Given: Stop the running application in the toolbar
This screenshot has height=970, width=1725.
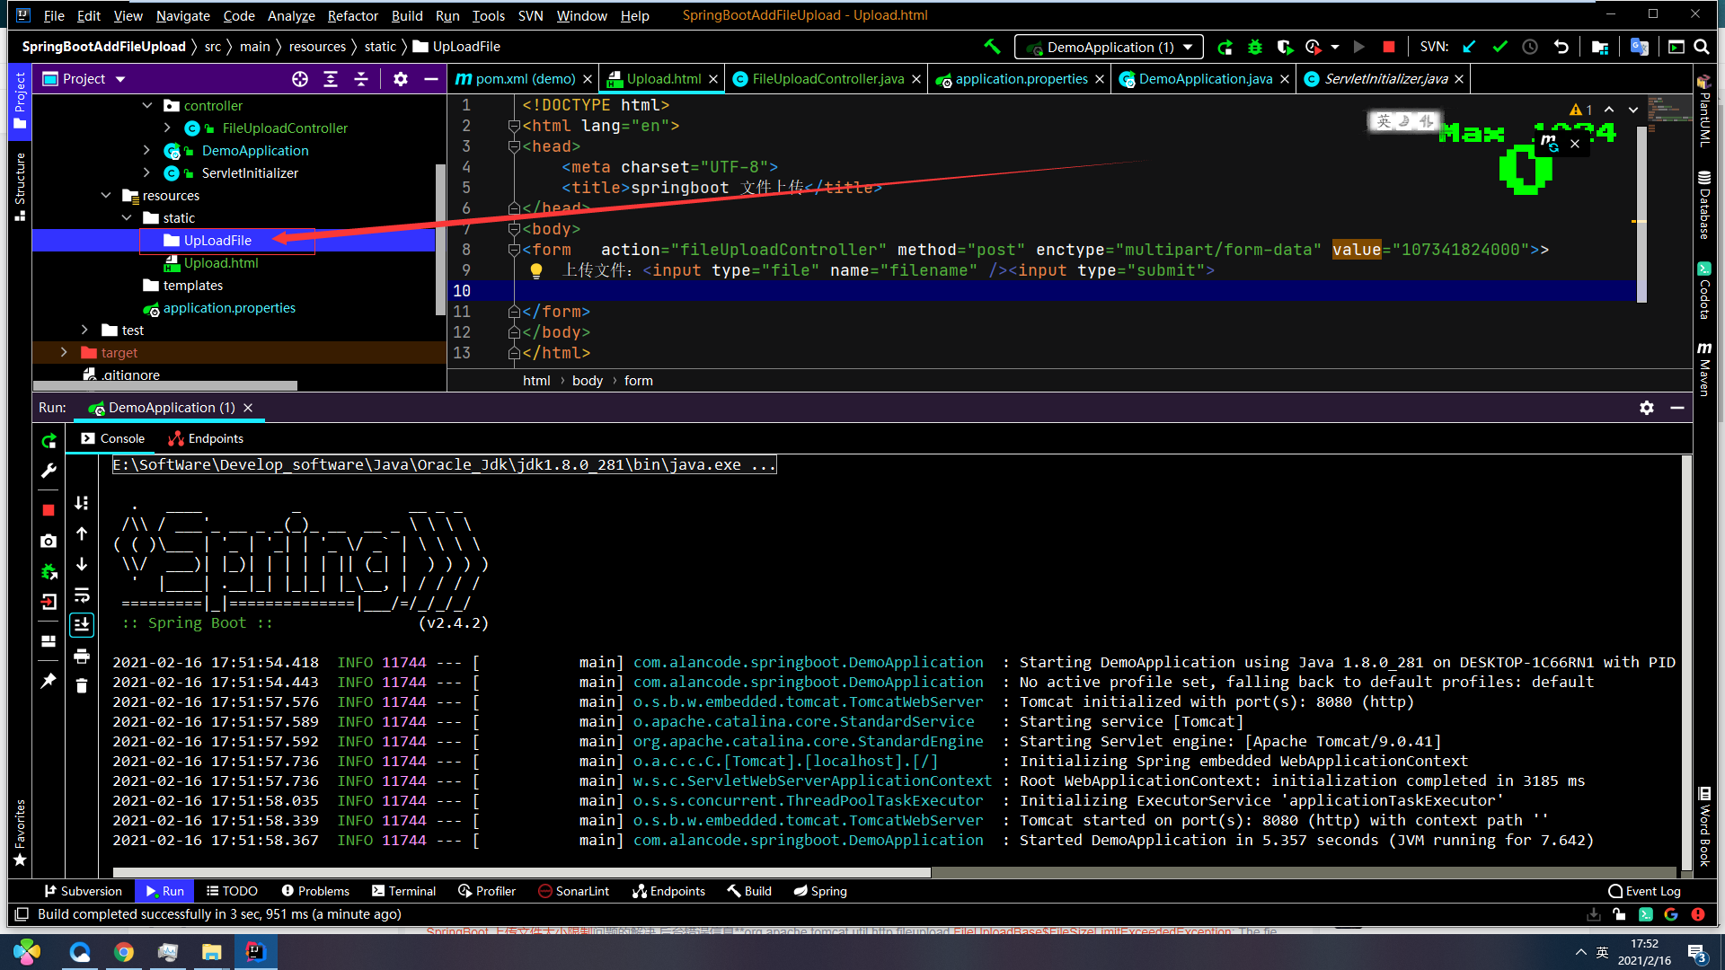Looking at the screenshot, I should [1389, 47].
